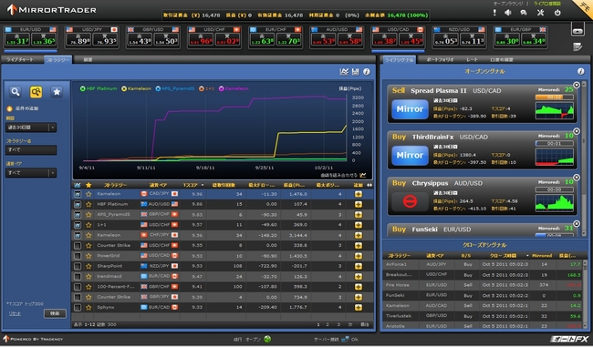Mute sound with the speaker icon

508,13
